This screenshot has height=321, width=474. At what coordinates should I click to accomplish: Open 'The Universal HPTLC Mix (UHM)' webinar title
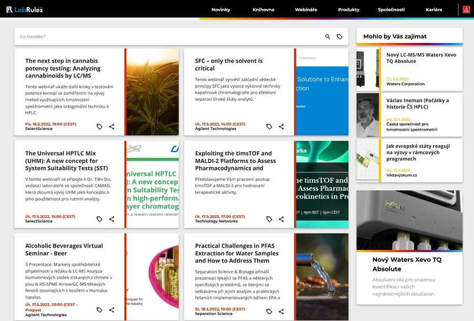(x=67, y=160)
